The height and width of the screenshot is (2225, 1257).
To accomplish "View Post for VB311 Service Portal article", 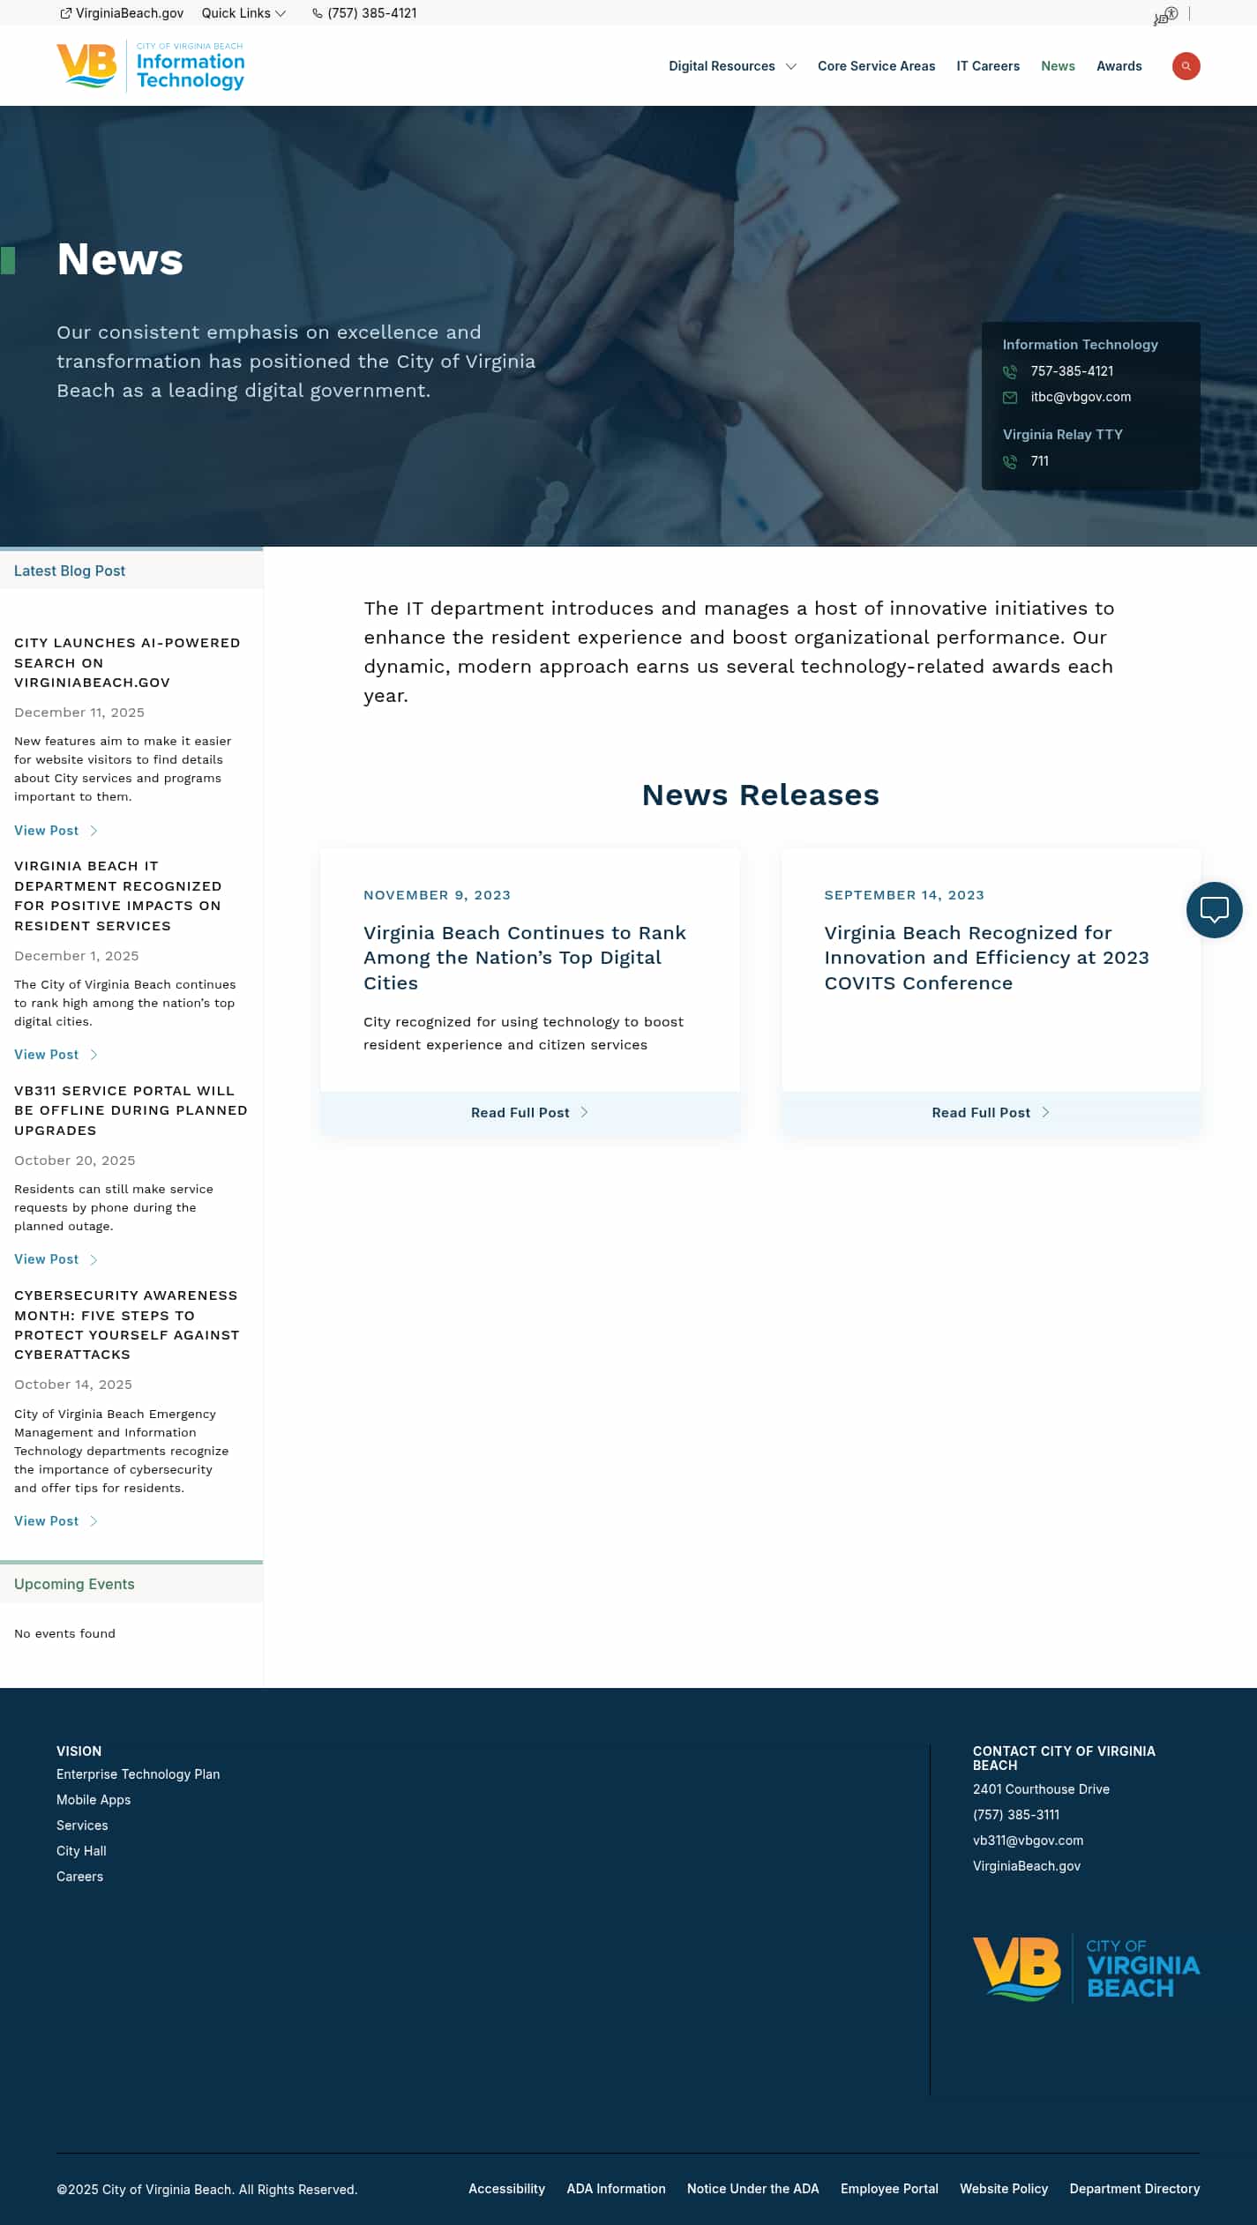I will (x=47, y=1259).
